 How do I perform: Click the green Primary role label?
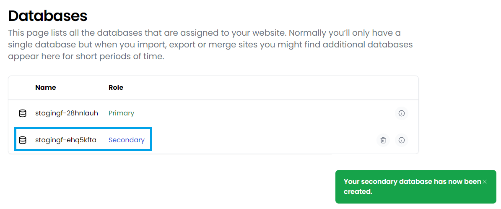coord(122,113)
